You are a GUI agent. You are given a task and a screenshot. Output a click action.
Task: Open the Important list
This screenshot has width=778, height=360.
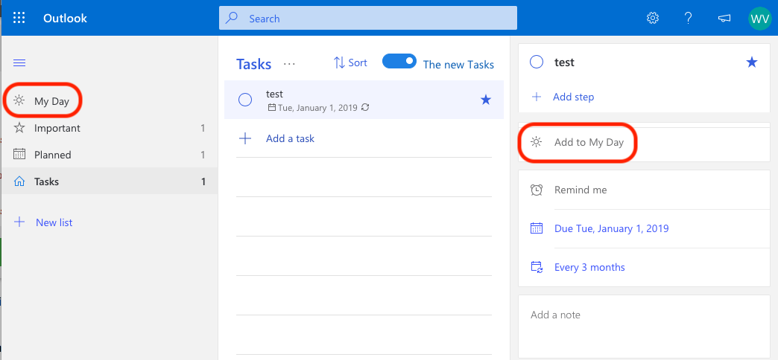[x=109, y=128]
